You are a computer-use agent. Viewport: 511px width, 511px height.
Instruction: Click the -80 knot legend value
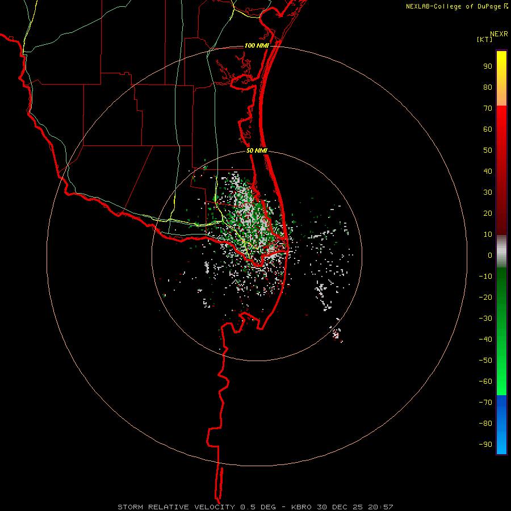[x=485, y=424]
